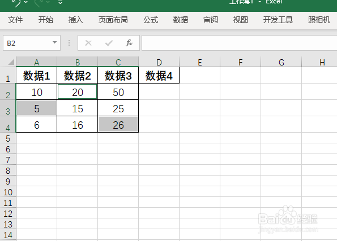Select column G header

281,62
